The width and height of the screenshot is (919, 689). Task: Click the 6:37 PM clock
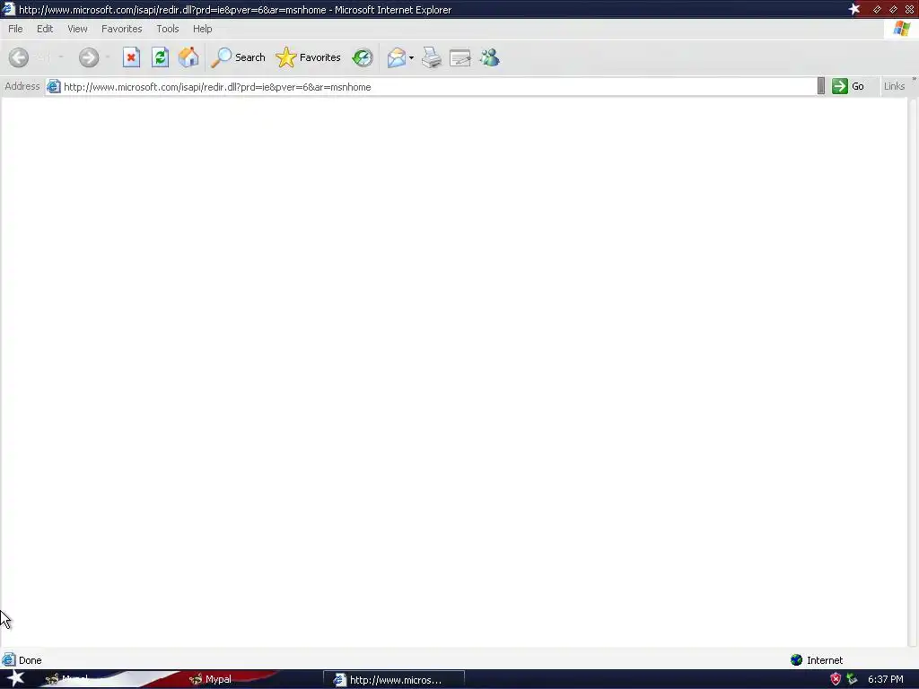[886, 679]
